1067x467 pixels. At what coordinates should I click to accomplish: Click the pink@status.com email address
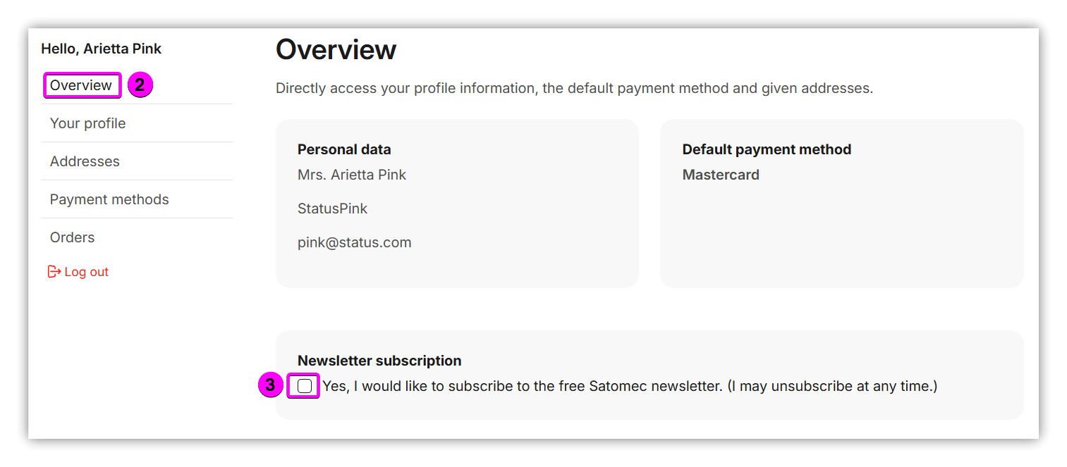pyautogui.click(x=354, y=242)
